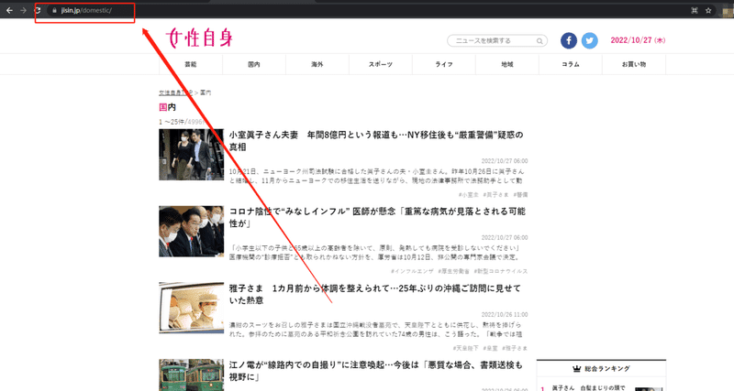Click the summary starting 「小学生以下の子供と65歳以上
Image resolution: width=734 pixels, height=391 pixels.
coord(374,253)
